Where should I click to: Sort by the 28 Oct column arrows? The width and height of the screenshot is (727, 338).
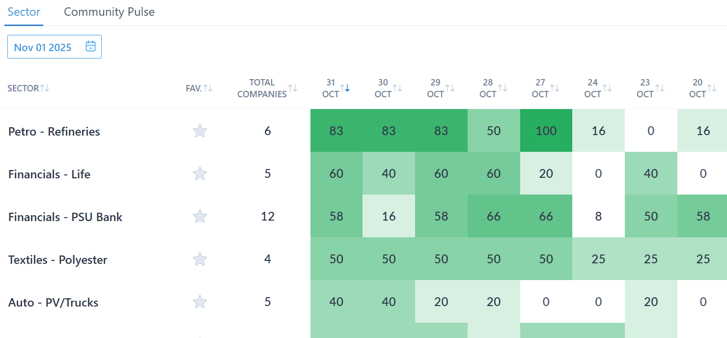tap(502, 88)
